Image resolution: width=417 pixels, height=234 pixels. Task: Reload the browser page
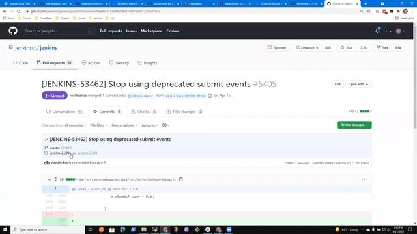(19, 12)
